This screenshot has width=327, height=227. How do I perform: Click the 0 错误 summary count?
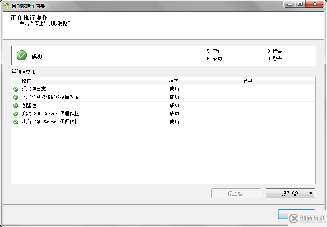275,51
